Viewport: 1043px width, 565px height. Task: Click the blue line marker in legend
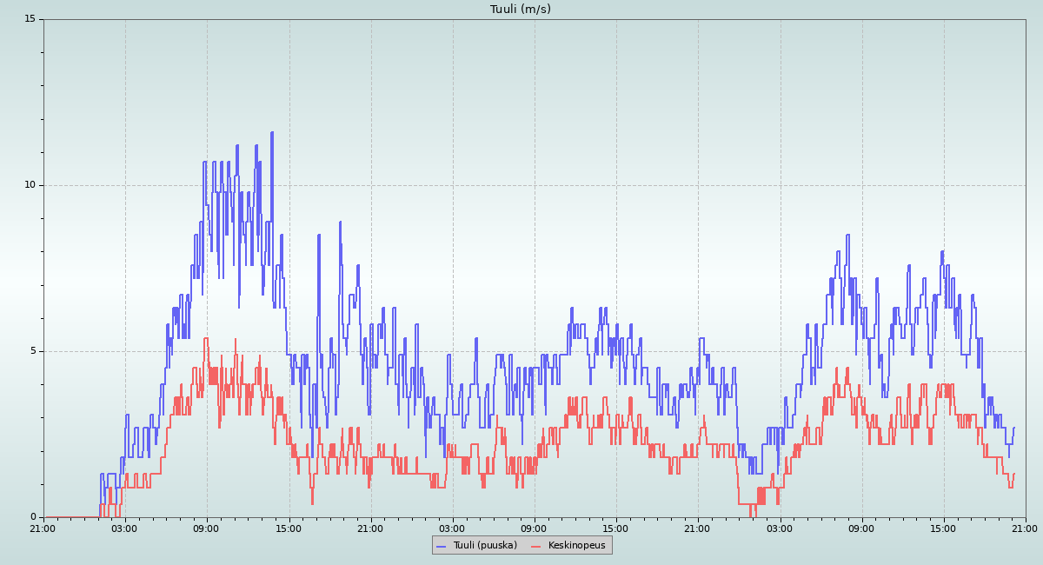pyautogui.click(x=441, y=546)
